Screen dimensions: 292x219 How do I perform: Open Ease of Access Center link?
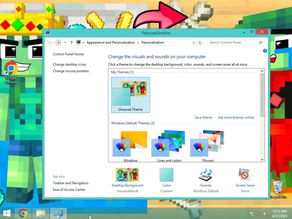[69, 190]
